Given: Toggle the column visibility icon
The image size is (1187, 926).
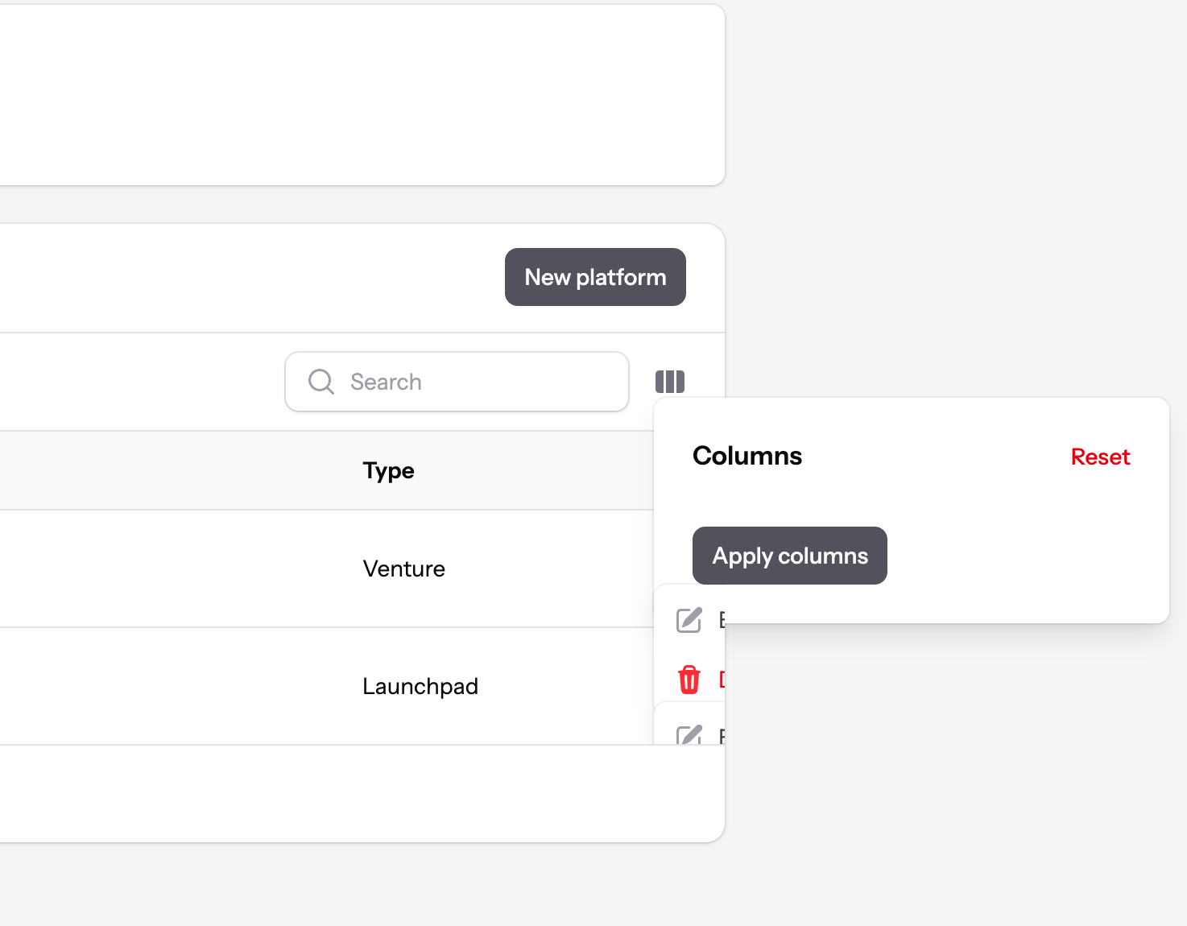Looking at the screenshot, I should point(670,382).
